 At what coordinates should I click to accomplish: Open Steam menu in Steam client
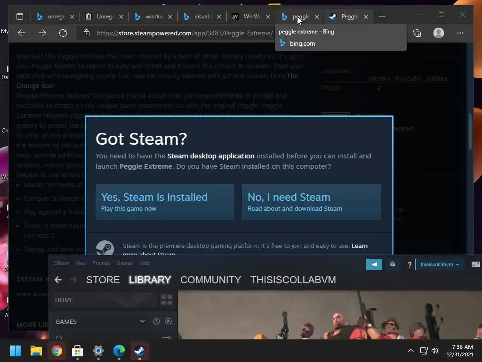coord(62,263)
